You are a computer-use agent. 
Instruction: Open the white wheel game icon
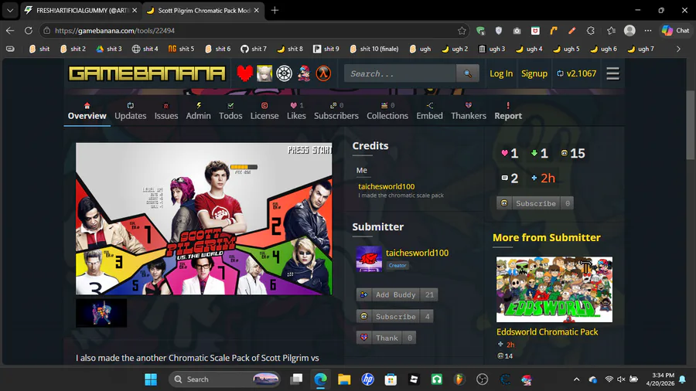pos(284,73)
